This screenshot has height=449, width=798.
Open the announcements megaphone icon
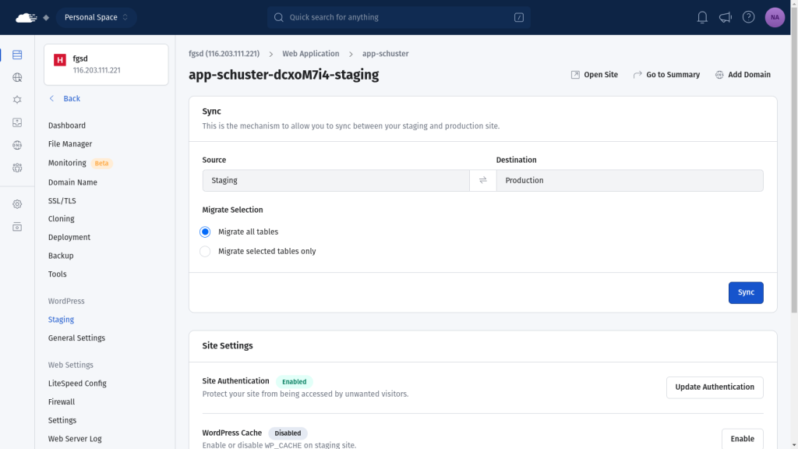coord(726,17)
